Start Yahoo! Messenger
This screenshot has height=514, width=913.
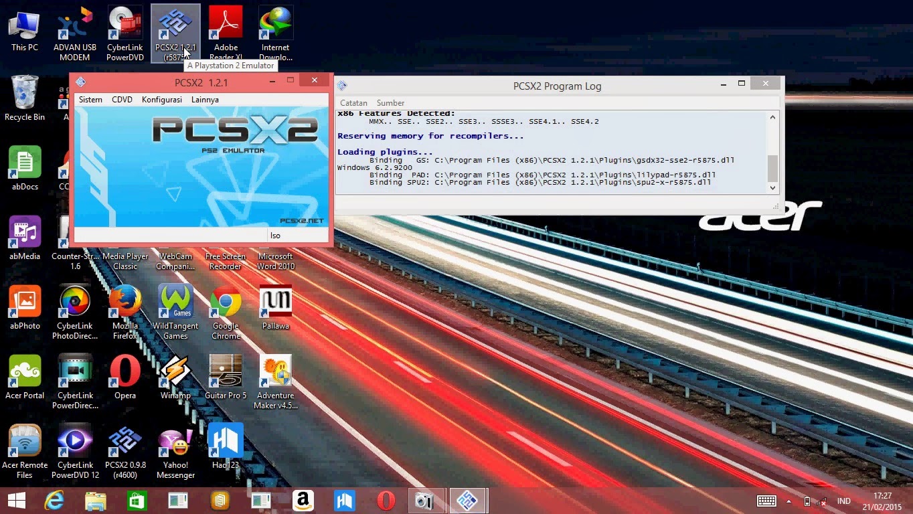[x=175, y=442]
